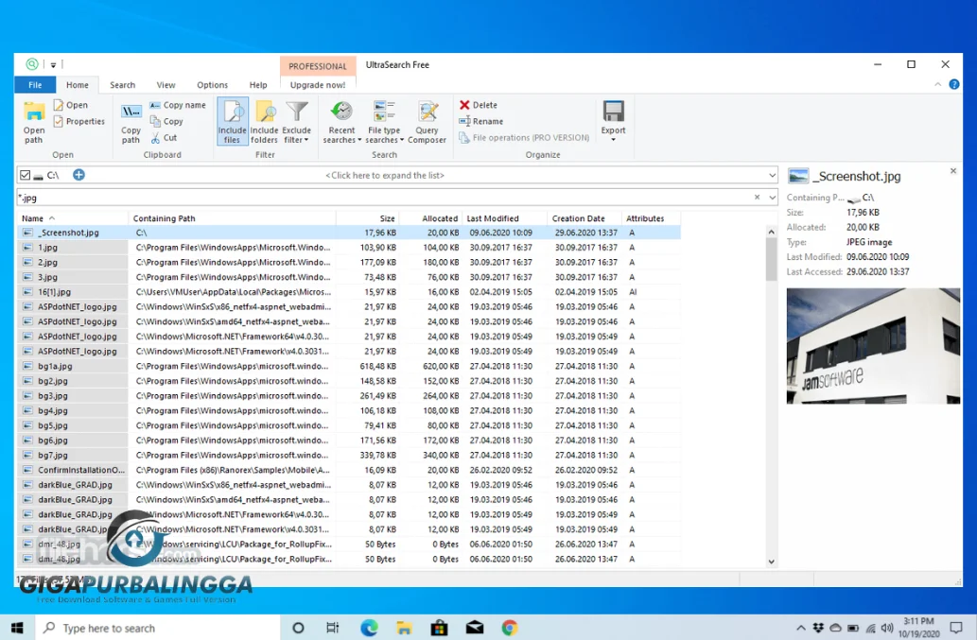This screenshot has height=640, width=977.
Task: Switch to the Home ribbon tab
Action: [78, 85]
